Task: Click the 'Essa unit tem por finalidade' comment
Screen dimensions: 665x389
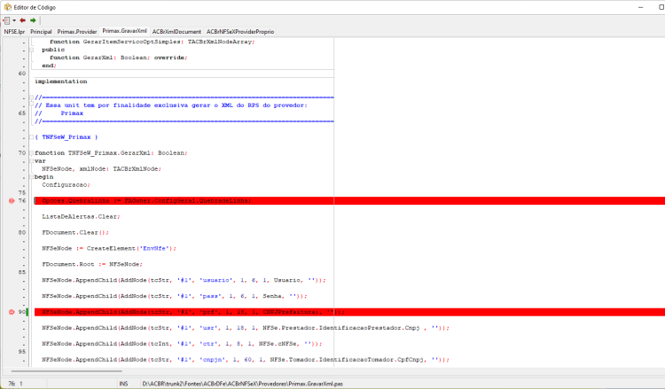Action: coord(171,105)
